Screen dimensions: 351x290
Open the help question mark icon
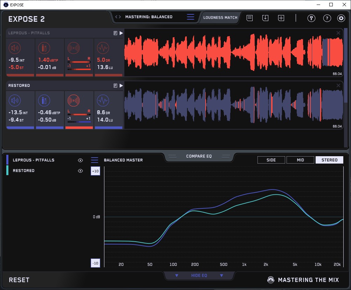click(x=327, y=18)
